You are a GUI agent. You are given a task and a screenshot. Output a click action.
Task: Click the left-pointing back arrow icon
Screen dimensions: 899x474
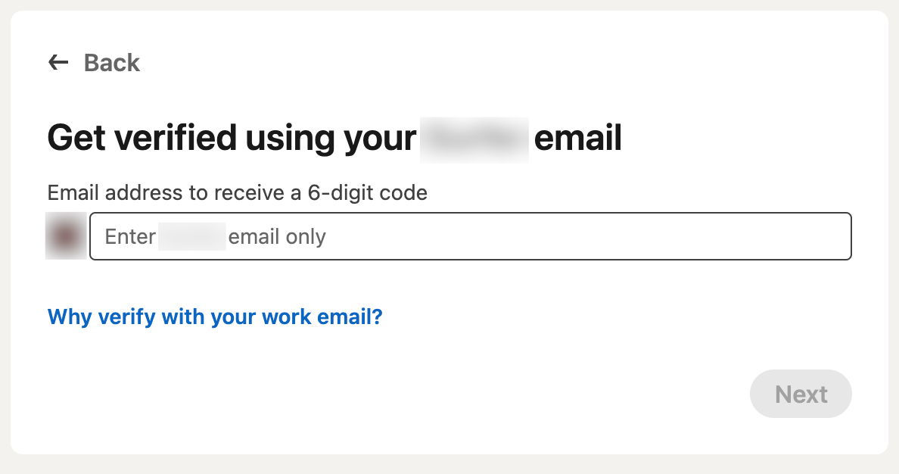point(57,63)
